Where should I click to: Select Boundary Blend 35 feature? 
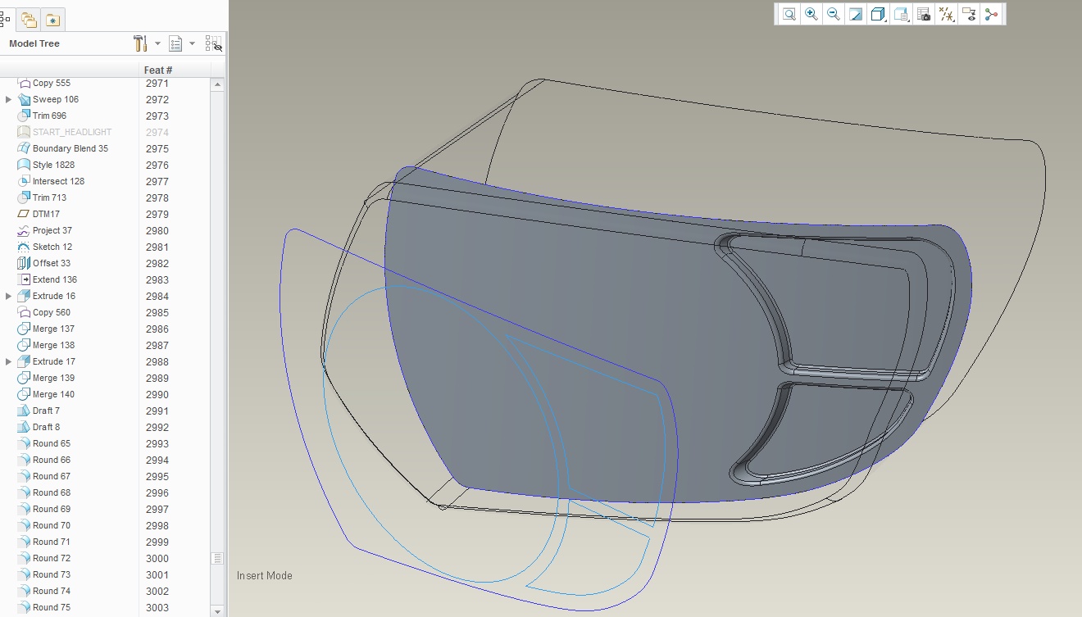70,148
